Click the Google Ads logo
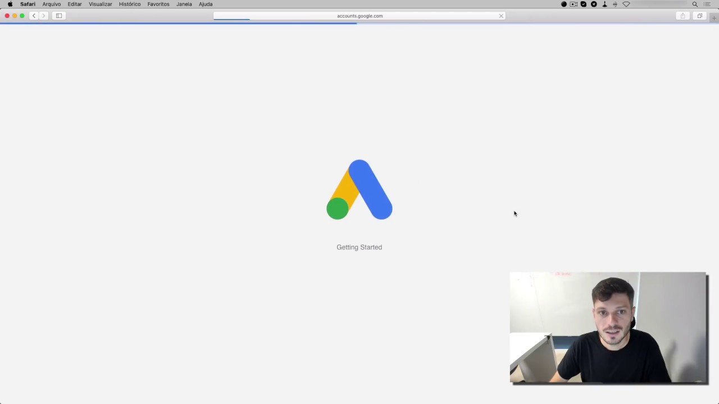 point(359,190)
